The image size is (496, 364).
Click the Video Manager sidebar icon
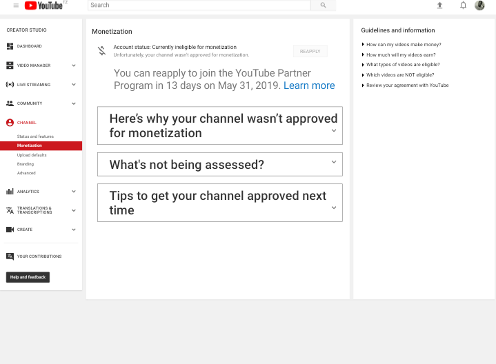[10, 65]
